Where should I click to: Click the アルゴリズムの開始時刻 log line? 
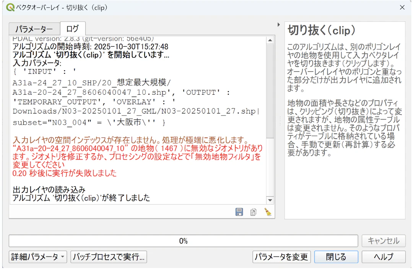(90, 47)
